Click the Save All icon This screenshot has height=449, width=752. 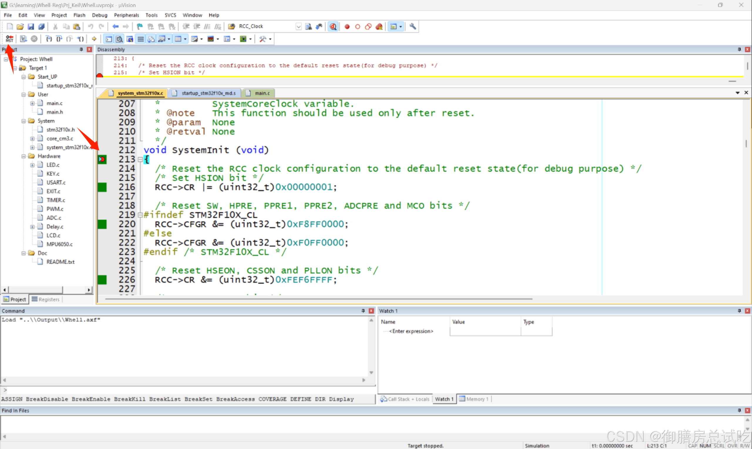[41, 26]
